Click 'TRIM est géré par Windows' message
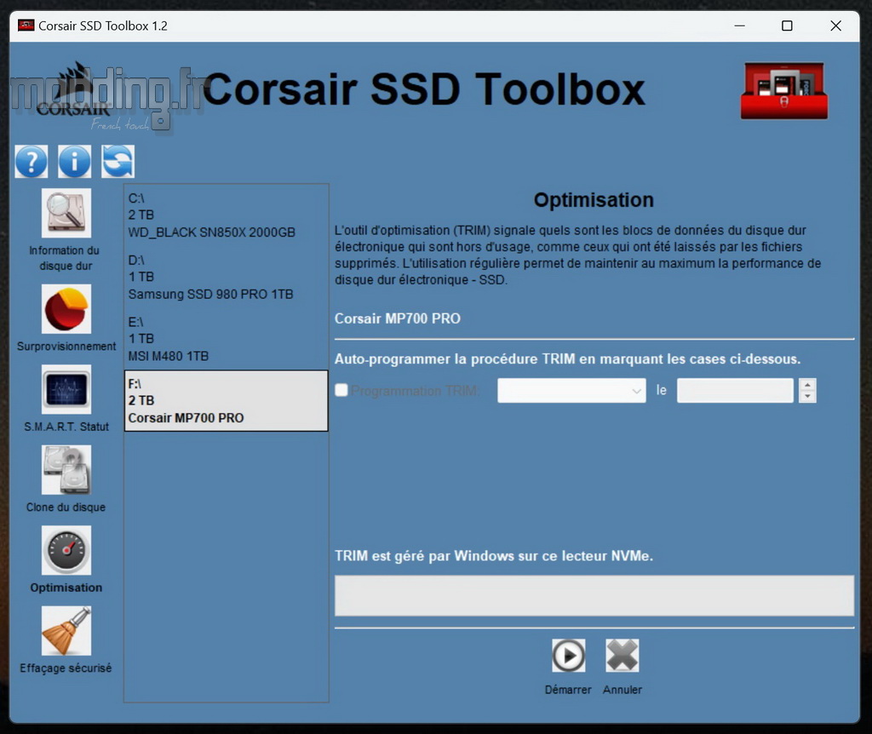The image size is (872, 734). 494,556
